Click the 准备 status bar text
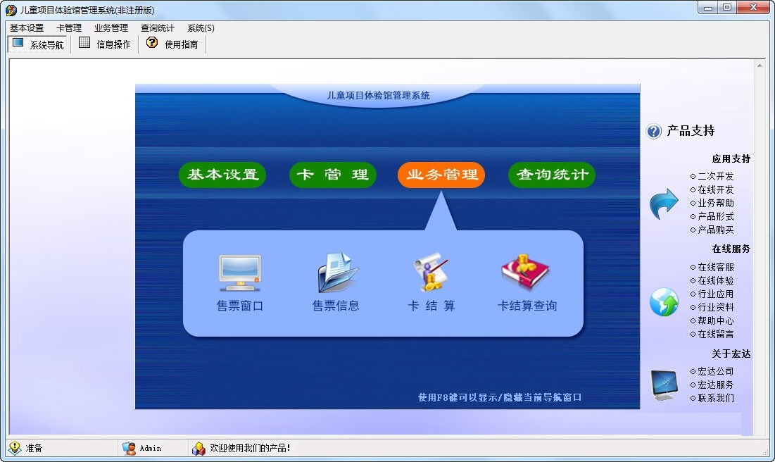775x462 pixels. click(34, 448)
